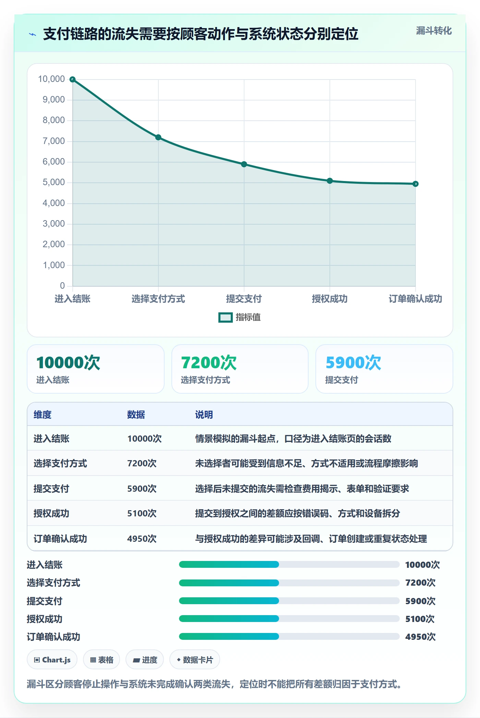Click the 说明 column header
The image size is (480, 718).
pos(204,415)
